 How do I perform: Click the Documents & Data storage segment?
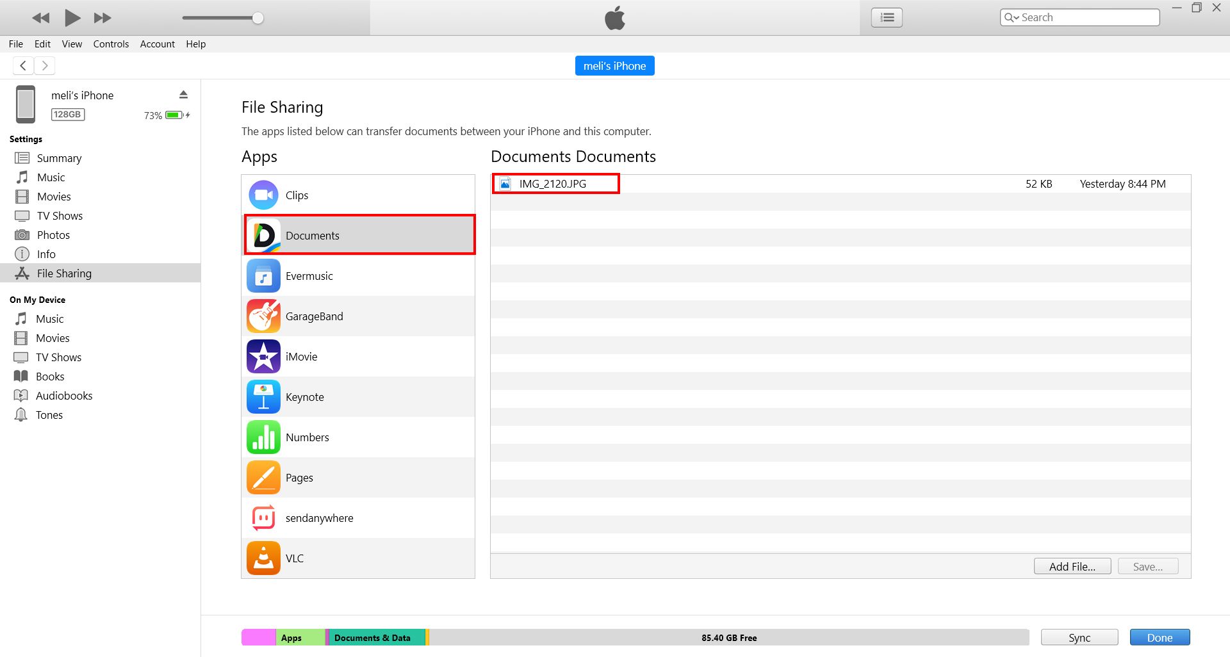(377, 637)
